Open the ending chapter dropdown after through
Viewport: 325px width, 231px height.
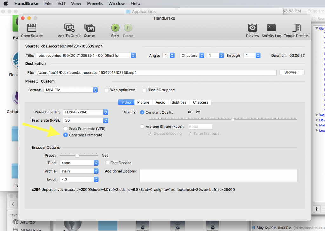(x=252, y=55)
